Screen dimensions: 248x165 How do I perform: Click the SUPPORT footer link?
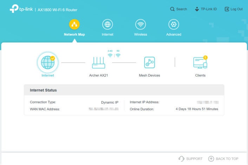(194, 159)
